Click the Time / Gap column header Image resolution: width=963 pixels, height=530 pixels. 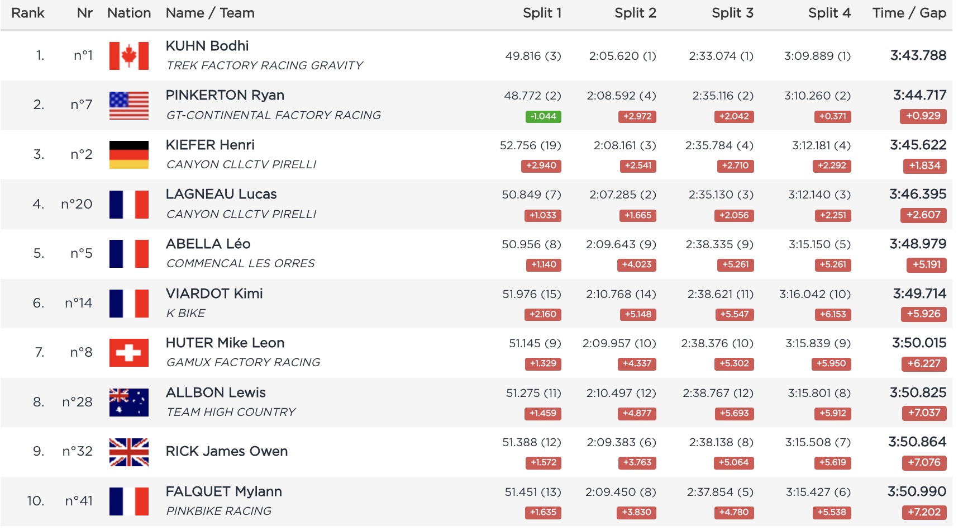pyautogui.click(x=909, y=13)
